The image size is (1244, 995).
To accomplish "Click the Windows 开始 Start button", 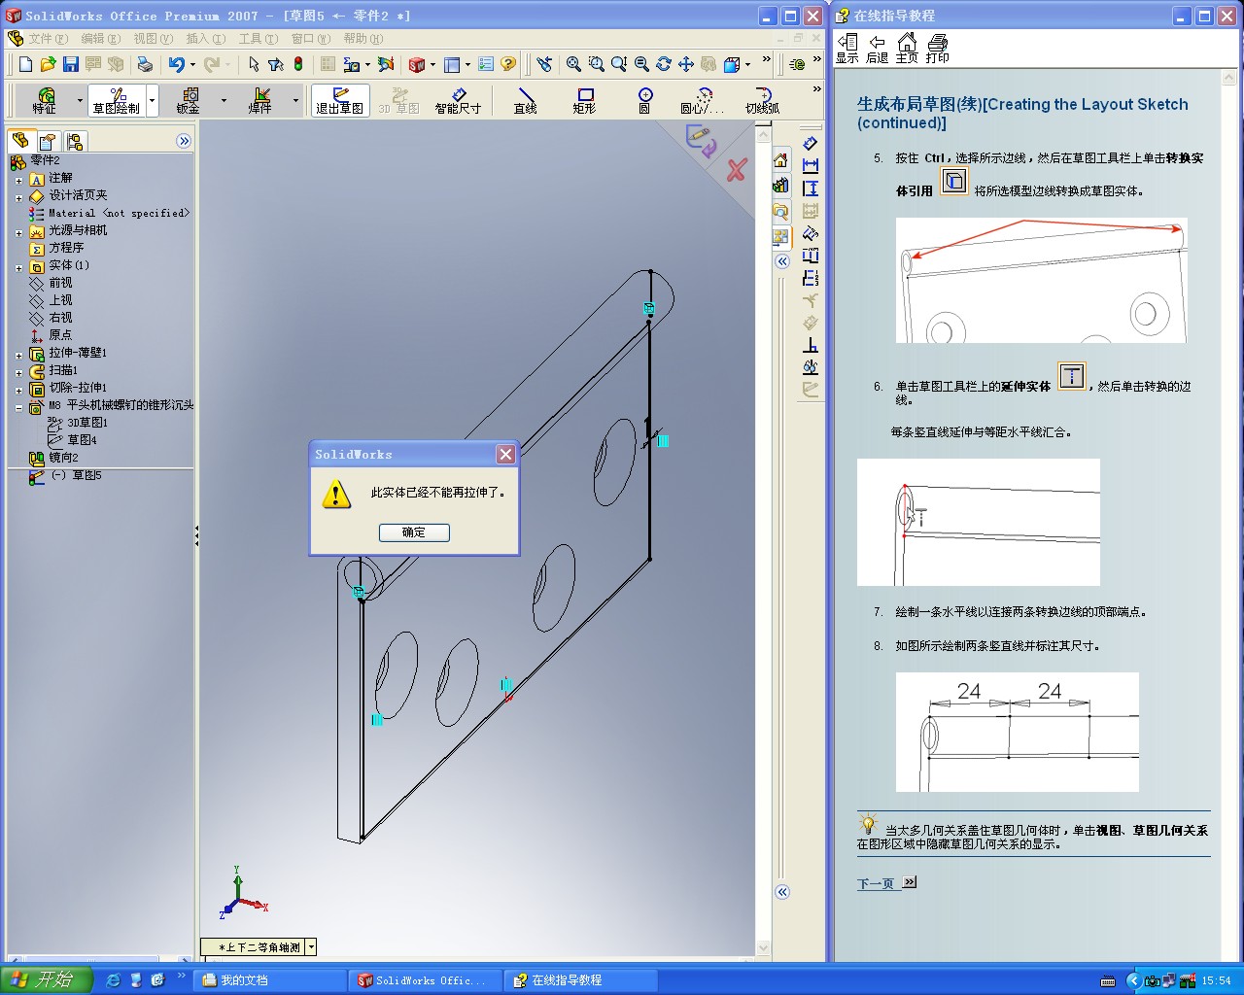I will tap(46, 979).
